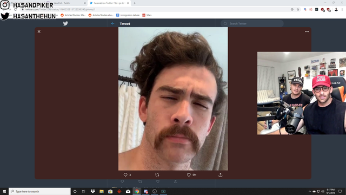Viewport: 346px width, 195px height.
Task: Open Microsoft Store from the taskbar
Action: point(110,191)
